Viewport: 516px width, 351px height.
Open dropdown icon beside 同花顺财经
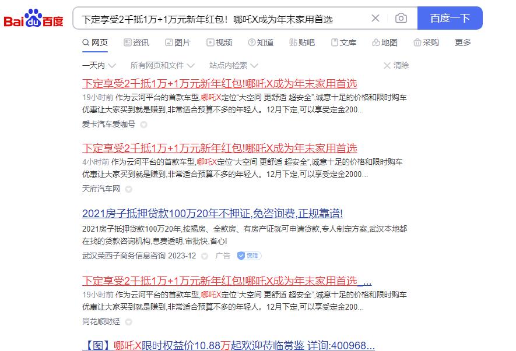tap(129, 322)
